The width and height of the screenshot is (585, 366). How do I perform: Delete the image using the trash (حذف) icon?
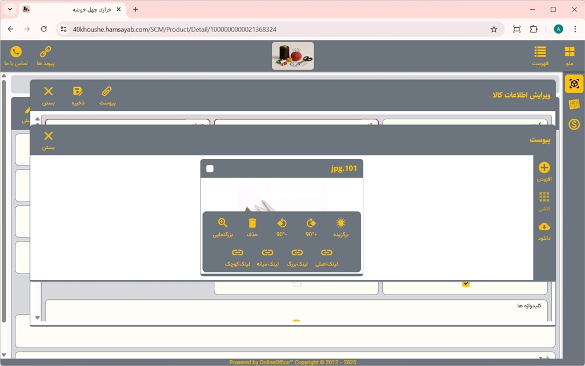(253, 223)
